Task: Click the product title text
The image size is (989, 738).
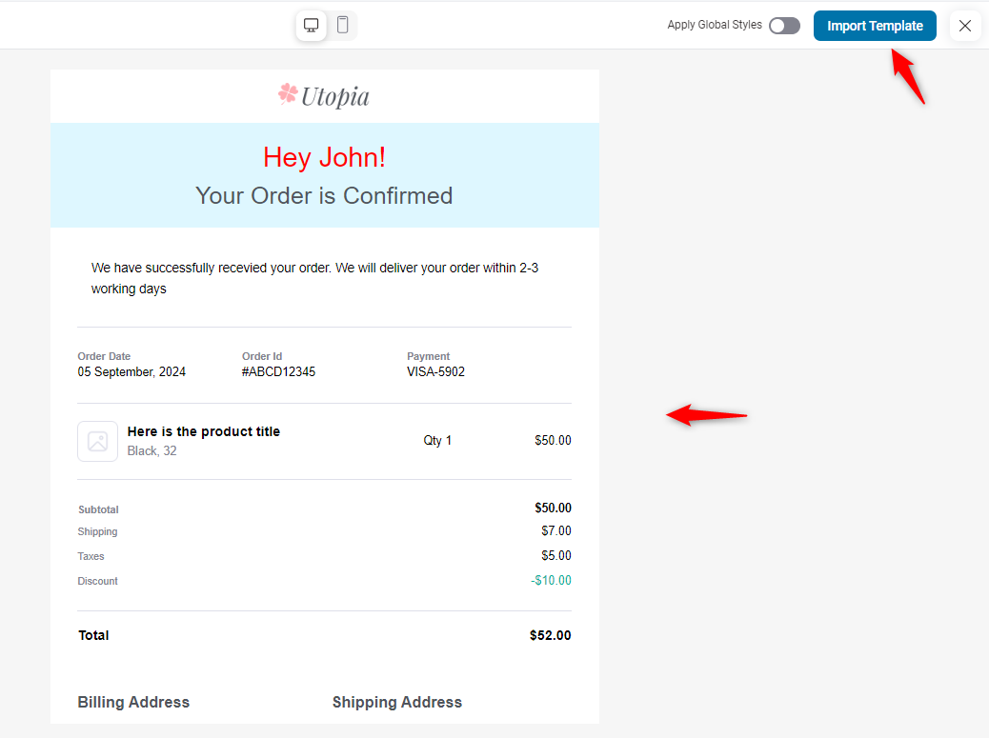Action: click(x=203, y=431)
